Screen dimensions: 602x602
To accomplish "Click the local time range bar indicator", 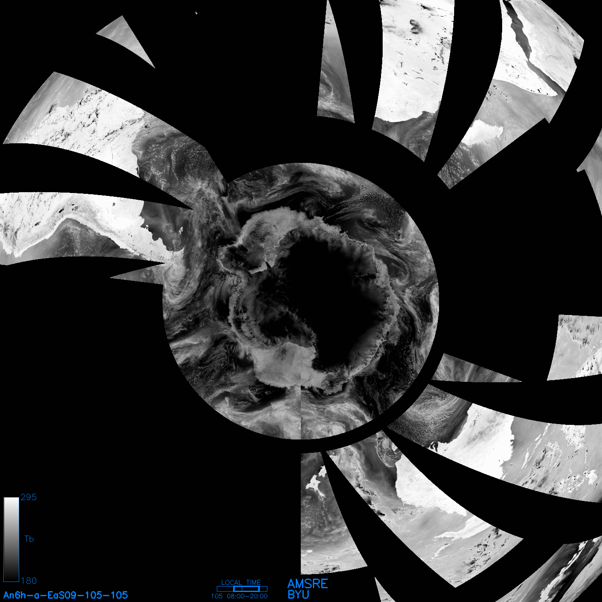I will pyautogui.click(x=242, y=589).
